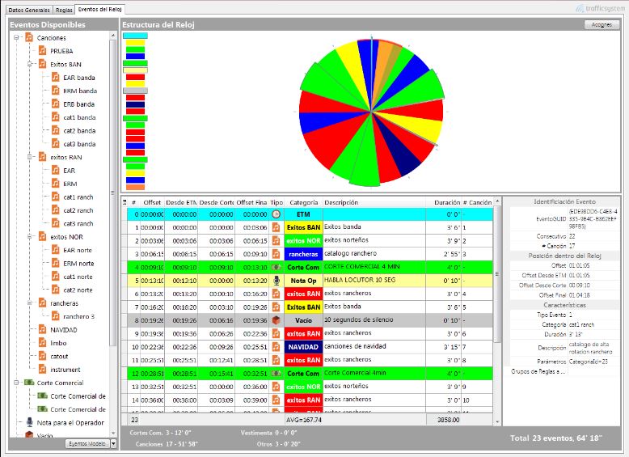Open the Eventos Modelo dropdown arrow

[112, 443]
